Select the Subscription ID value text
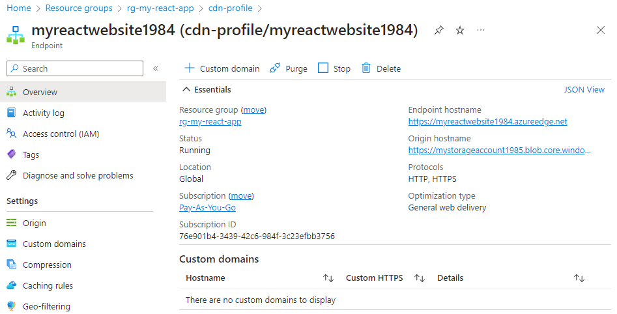This screenshot has height=314, width=617. pyautogui.click(x=257, y=236)
